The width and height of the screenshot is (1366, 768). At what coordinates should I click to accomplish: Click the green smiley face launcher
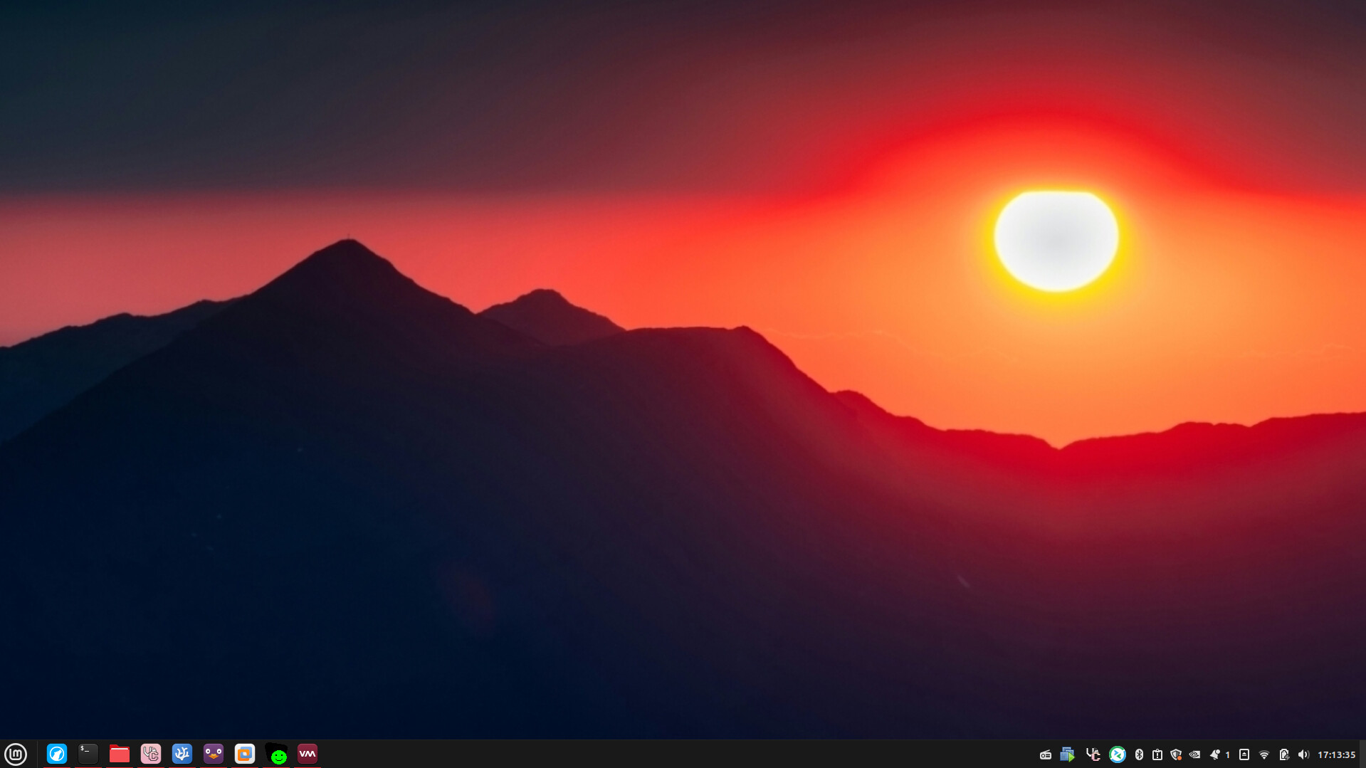[277, 754]
